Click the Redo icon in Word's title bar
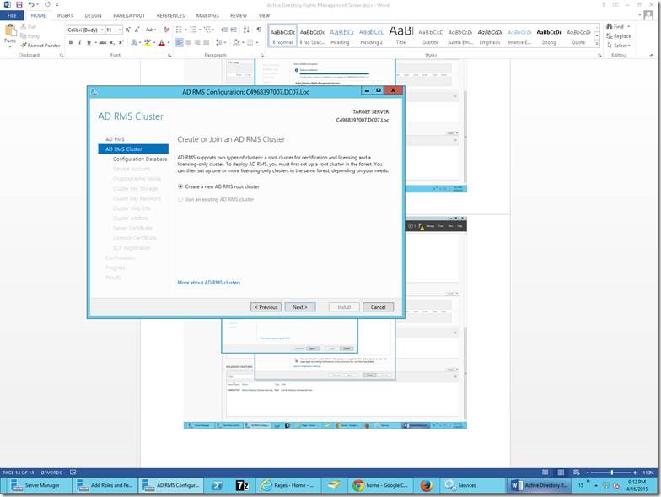 coord(47,5)
